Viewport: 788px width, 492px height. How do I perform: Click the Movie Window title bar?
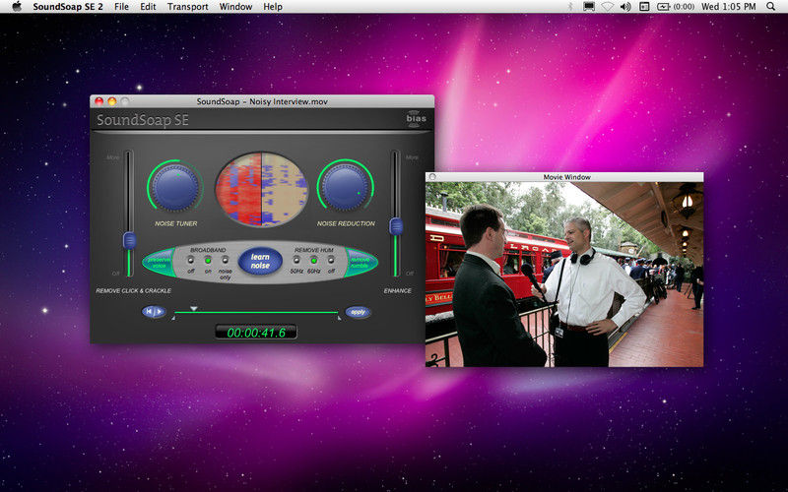(564, 177)
